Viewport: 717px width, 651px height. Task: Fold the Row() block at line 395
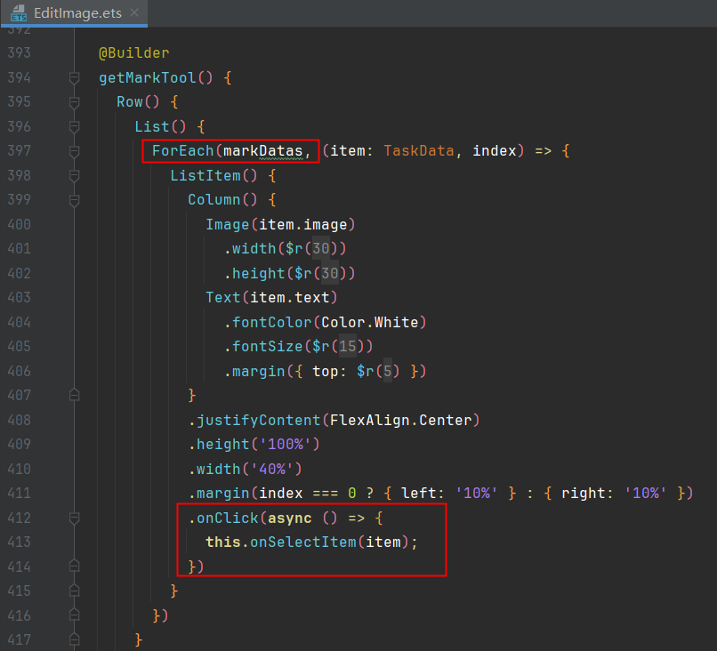click(x=75, y=102)
